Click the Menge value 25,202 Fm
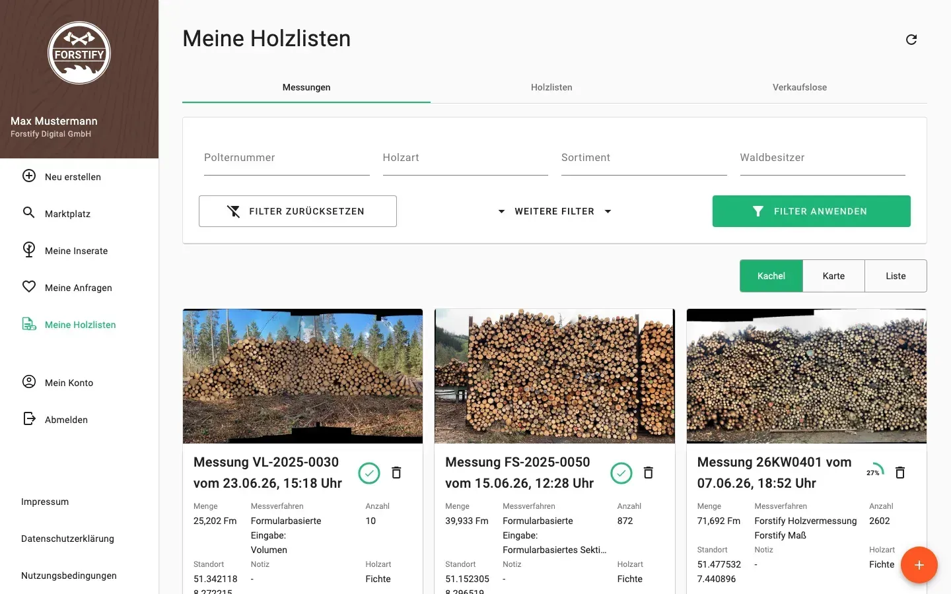Screen dimensions: 951x594 (215, 521)
